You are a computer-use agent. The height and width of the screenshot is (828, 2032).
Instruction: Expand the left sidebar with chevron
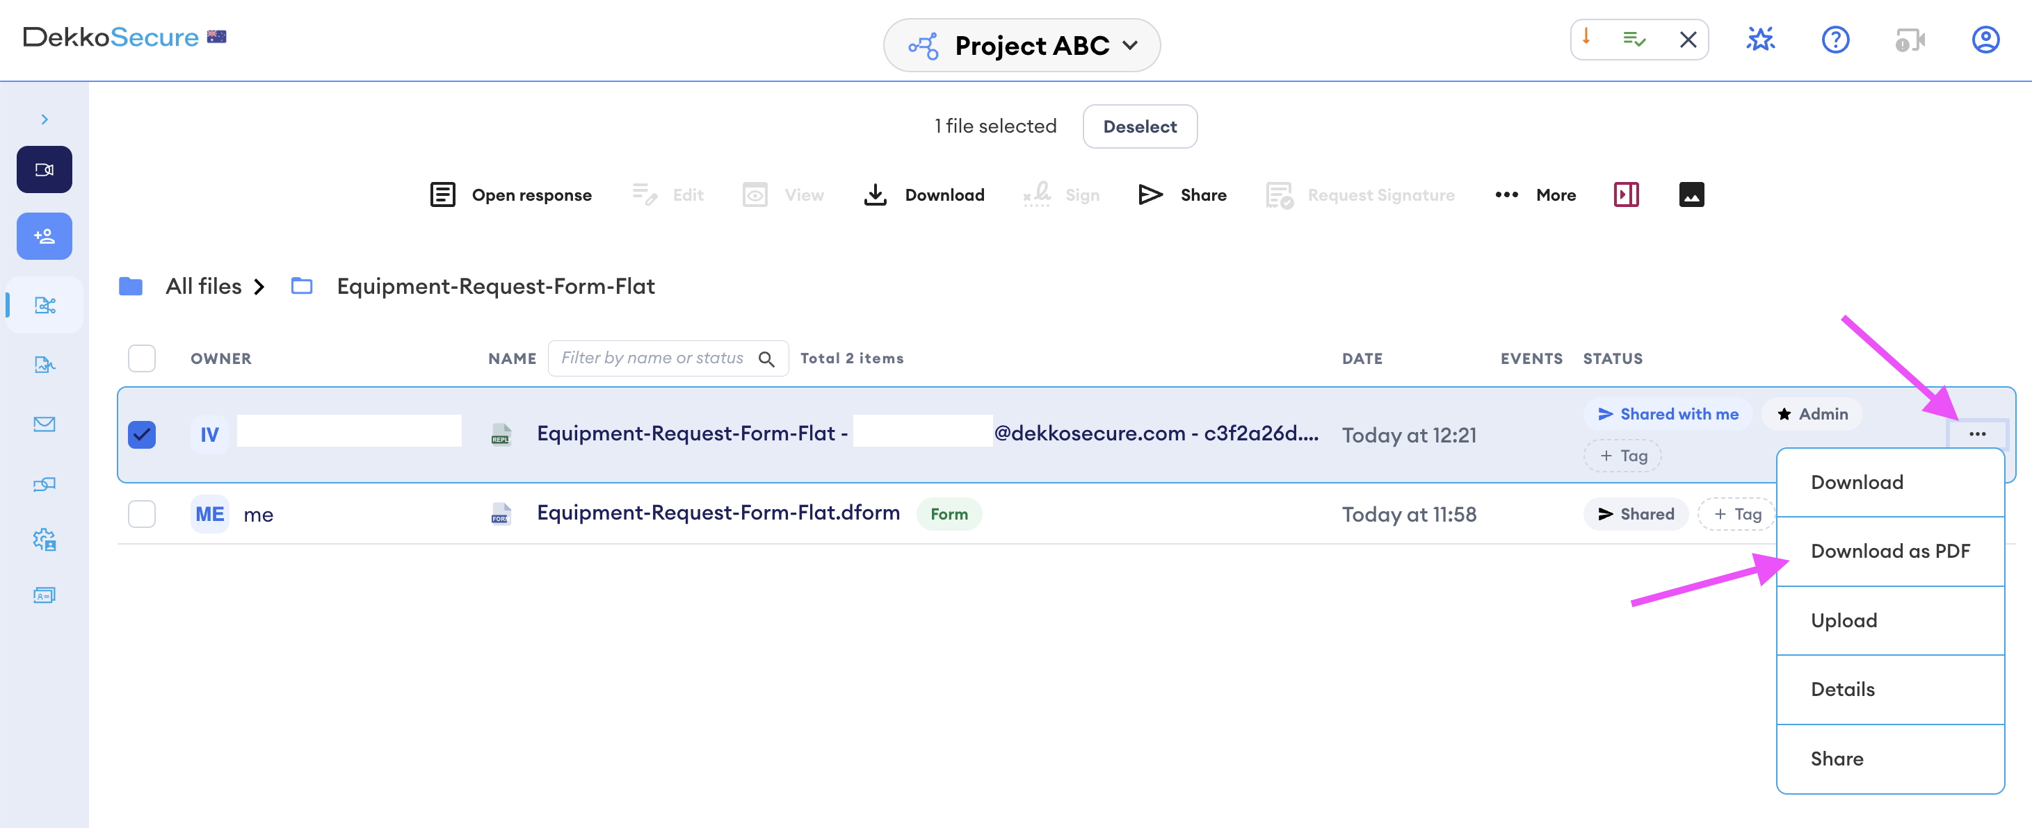[45, 119]
